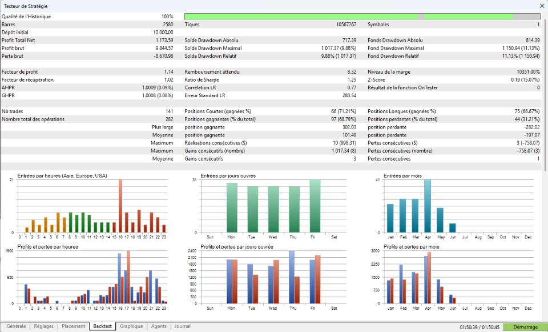
Task: Click the Niveau de la marge value 10351.00%
Action: (x=529, y=72)
